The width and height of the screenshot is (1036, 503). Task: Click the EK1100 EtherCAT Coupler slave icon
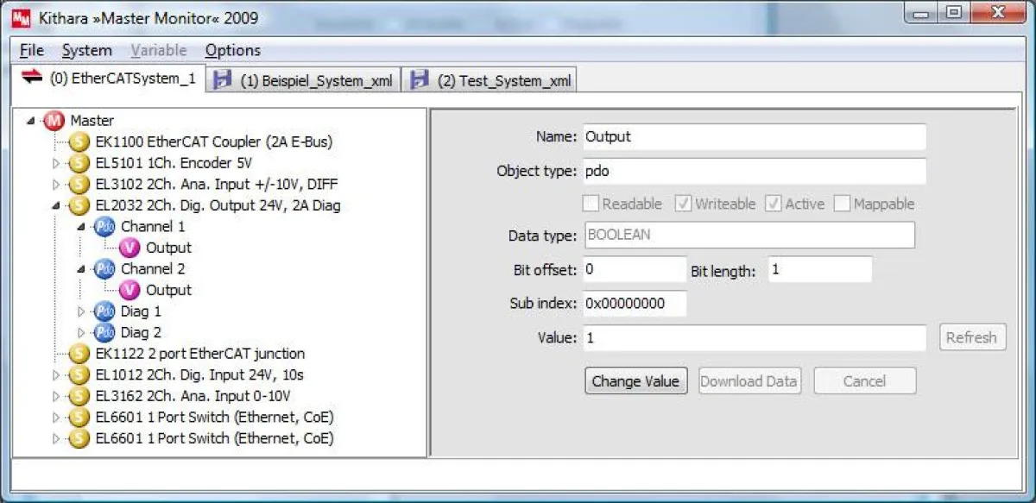point(79,141)
